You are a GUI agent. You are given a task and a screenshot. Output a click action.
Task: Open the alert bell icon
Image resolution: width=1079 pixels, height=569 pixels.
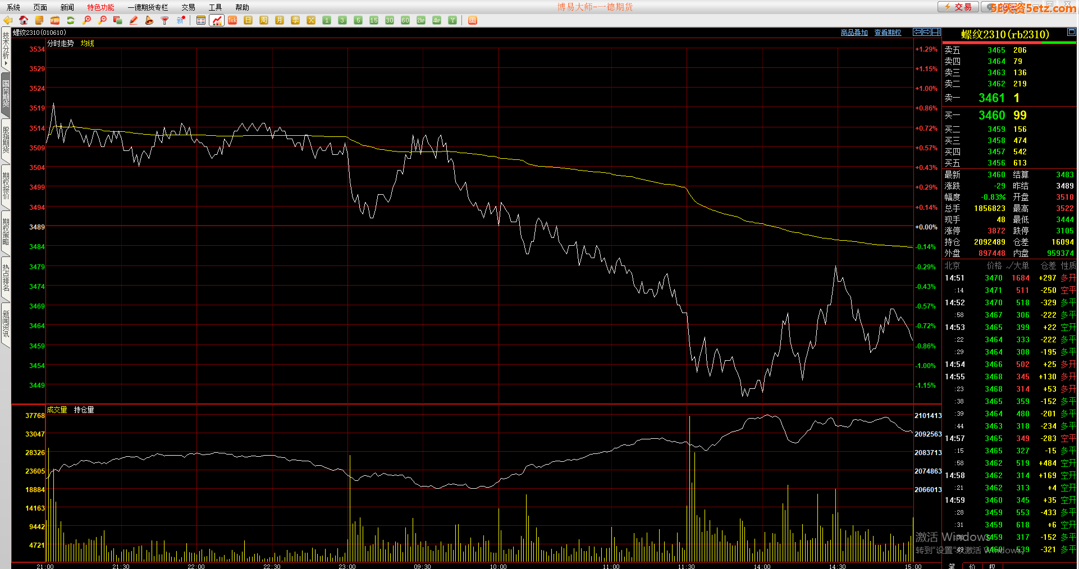pyautogui.click(x=149, y=20)
